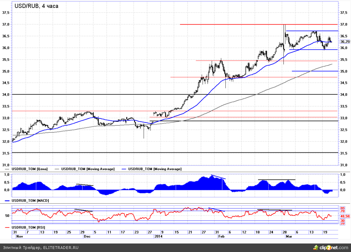Viewport: 351px width, 252px height.
Task: Click the gray Moving Average legend entry
Action: coord(88,169)
